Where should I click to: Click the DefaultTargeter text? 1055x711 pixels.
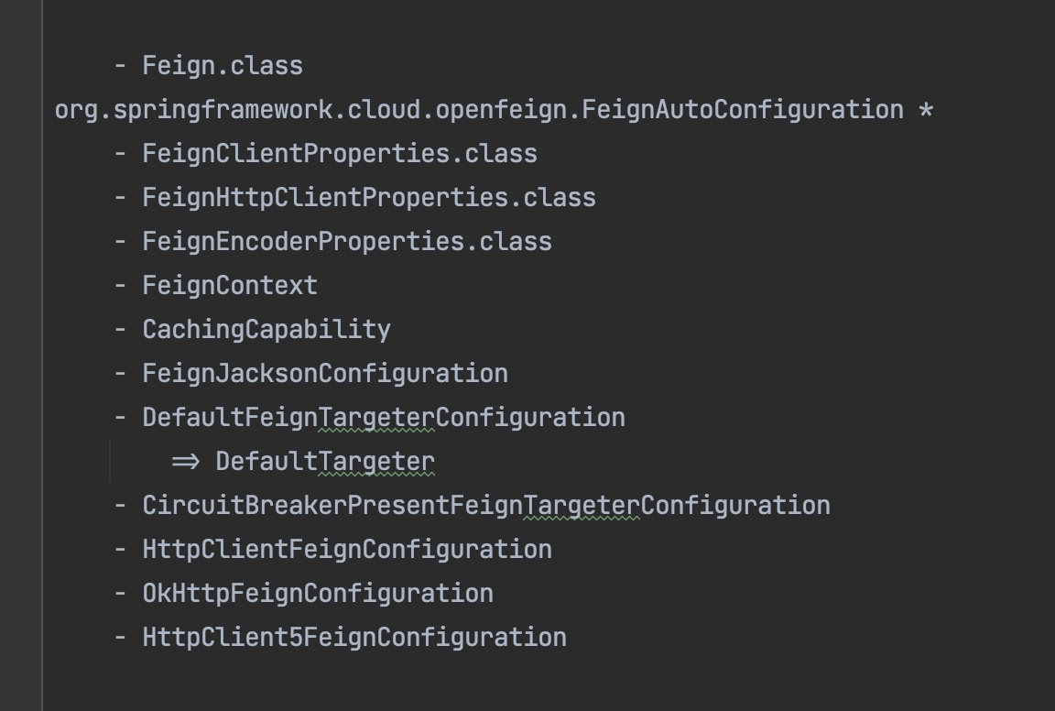click(324, 462)
